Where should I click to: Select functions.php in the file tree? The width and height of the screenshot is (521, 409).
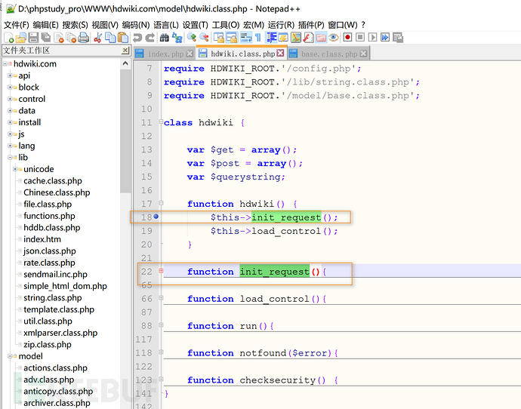pos(49,216)
